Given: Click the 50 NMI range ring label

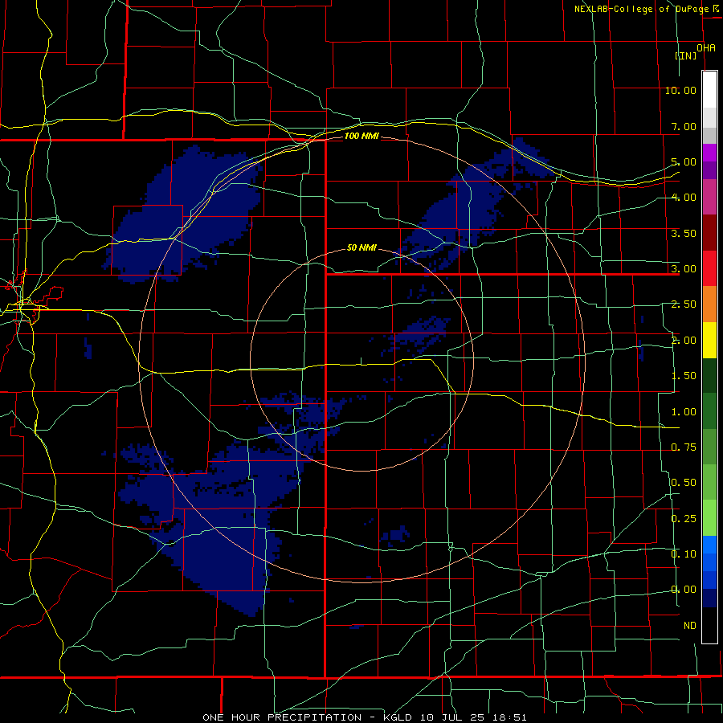Looking at the screenshot, I should tap(361, 247).
